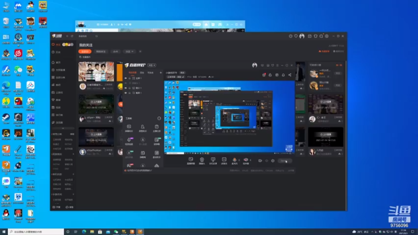
Task: Click the bell icon above the stream preview
Action: [283, 75]
